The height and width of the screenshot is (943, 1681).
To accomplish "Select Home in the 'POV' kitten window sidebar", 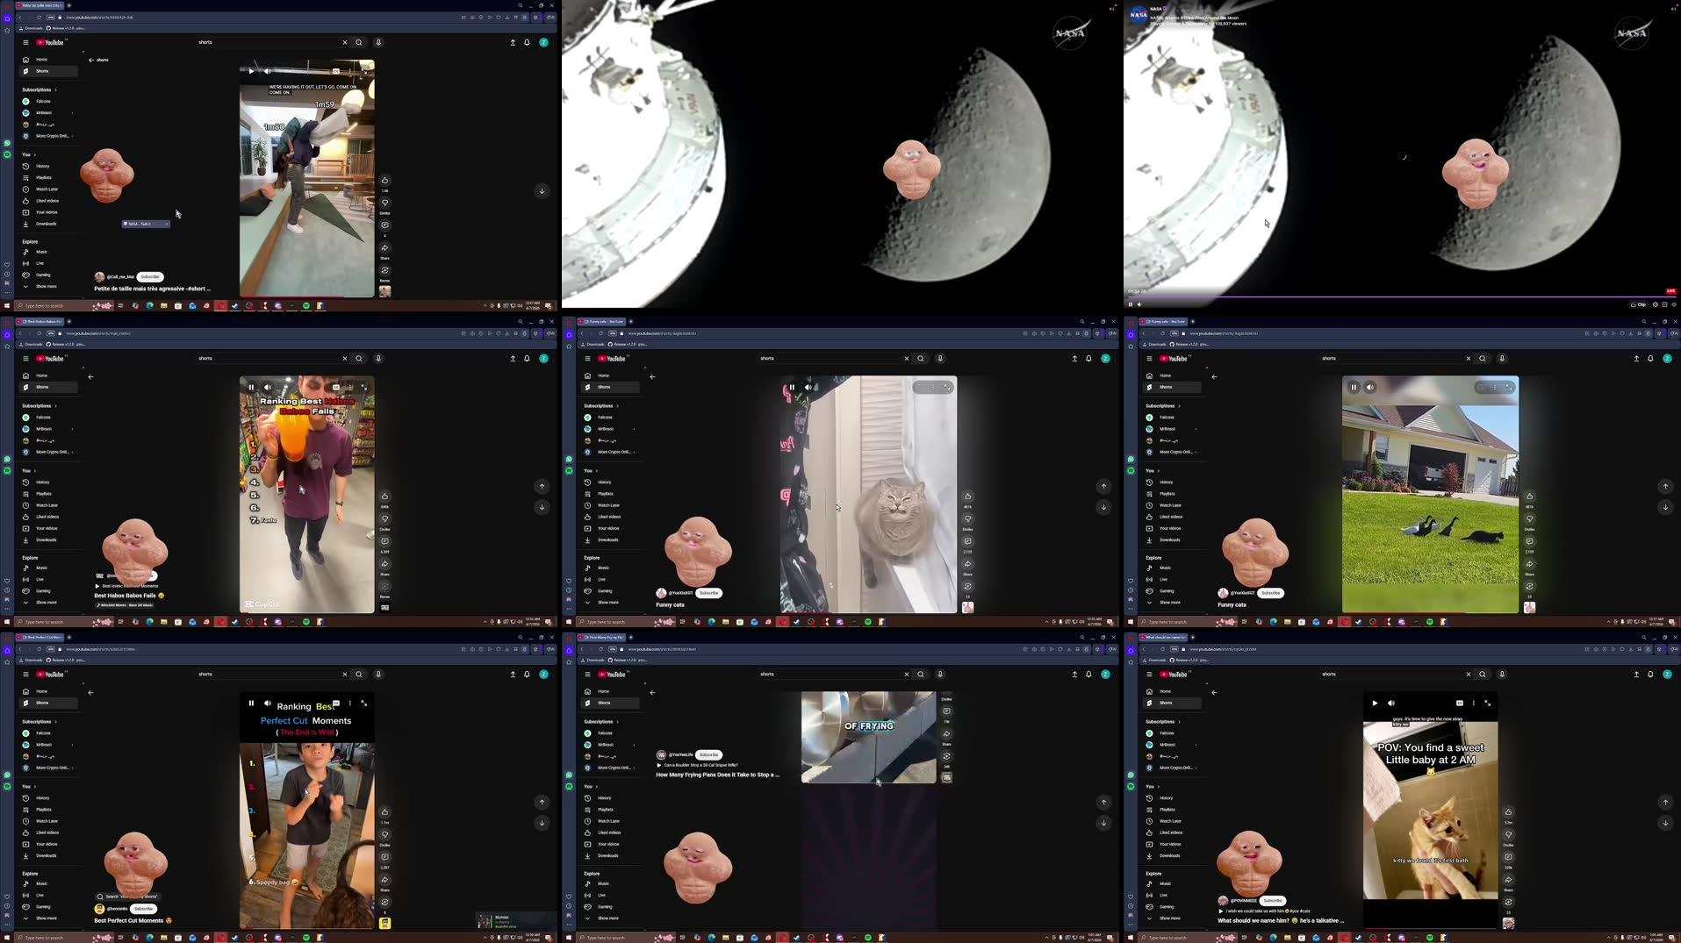I will point(1165,691).
